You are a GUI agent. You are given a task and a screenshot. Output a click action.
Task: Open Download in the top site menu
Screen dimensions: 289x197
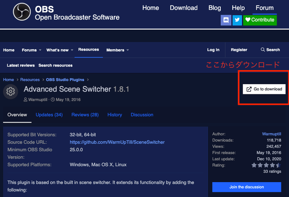tap(184, 8)
